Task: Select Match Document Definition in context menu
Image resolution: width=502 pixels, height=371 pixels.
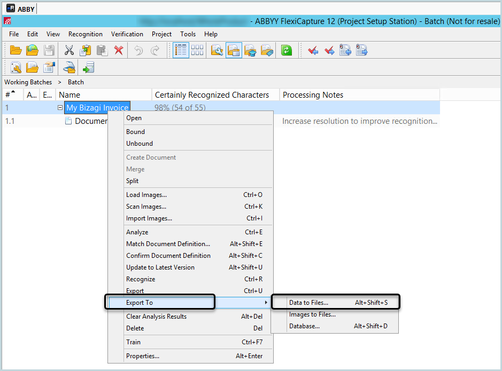Action: click(x=190, y=244)
